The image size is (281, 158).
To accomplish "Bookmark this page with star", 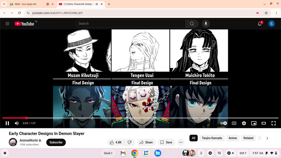I will (x=266, y=13).
